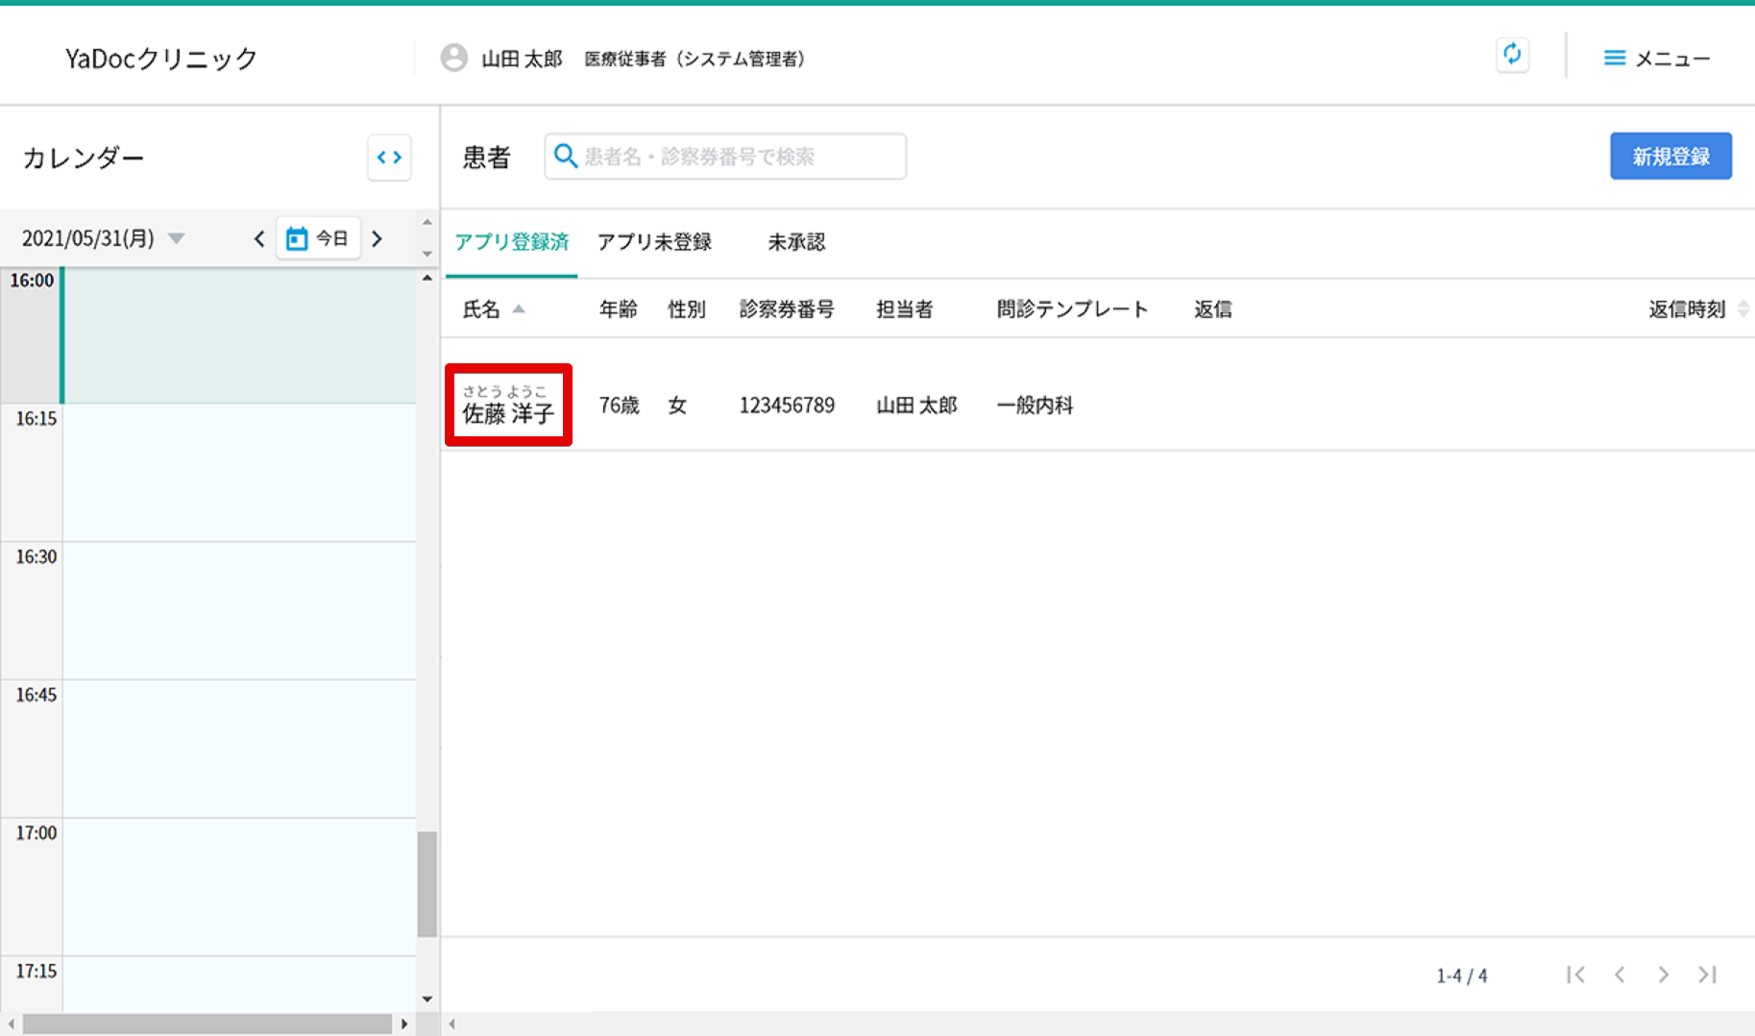Go to the last page of patients
This screenshot has height=1036, width=1755.
[x=1707, y=974]
